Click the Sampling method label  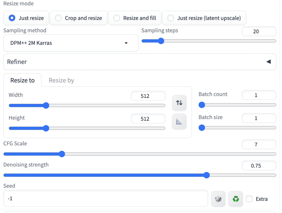pyautogui.click(x=25, y=30)
